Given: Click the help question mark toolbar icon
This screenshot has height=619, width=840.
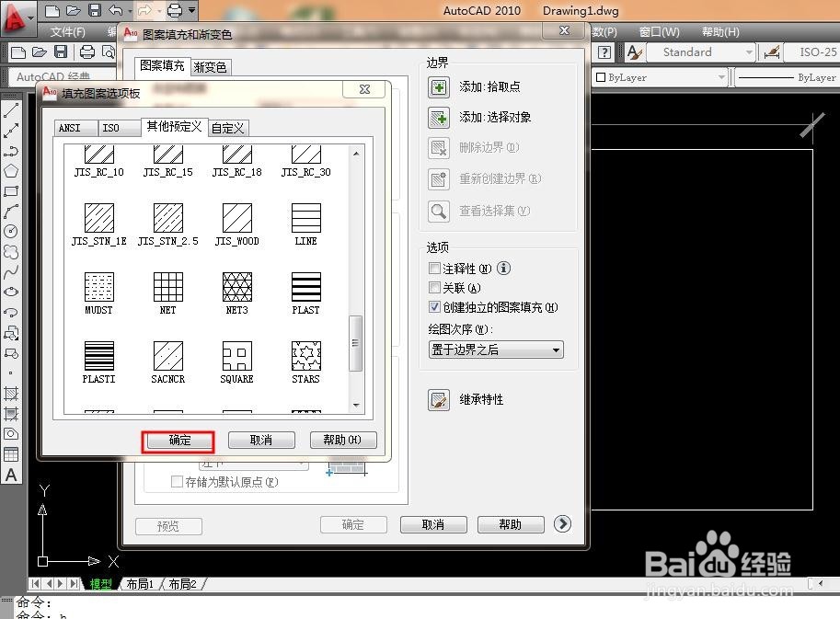Looking at the screenshot, I should point(604,52).
